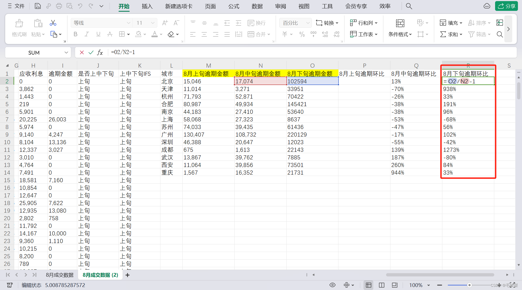Toggle Underline formatting
This screenshot has height=290, width=522.
coord(98,34)
